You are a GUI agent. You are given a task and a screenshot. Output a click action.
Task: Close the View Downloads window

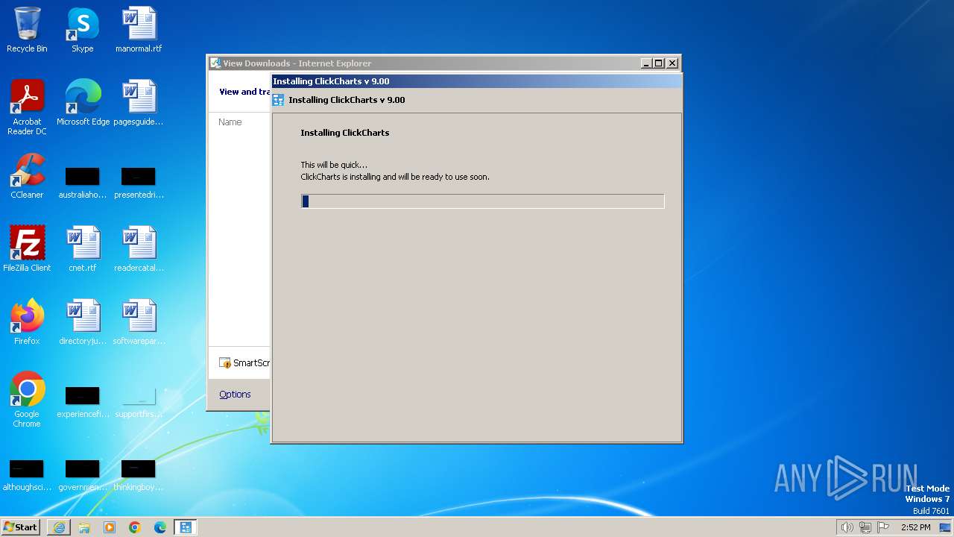672,63
